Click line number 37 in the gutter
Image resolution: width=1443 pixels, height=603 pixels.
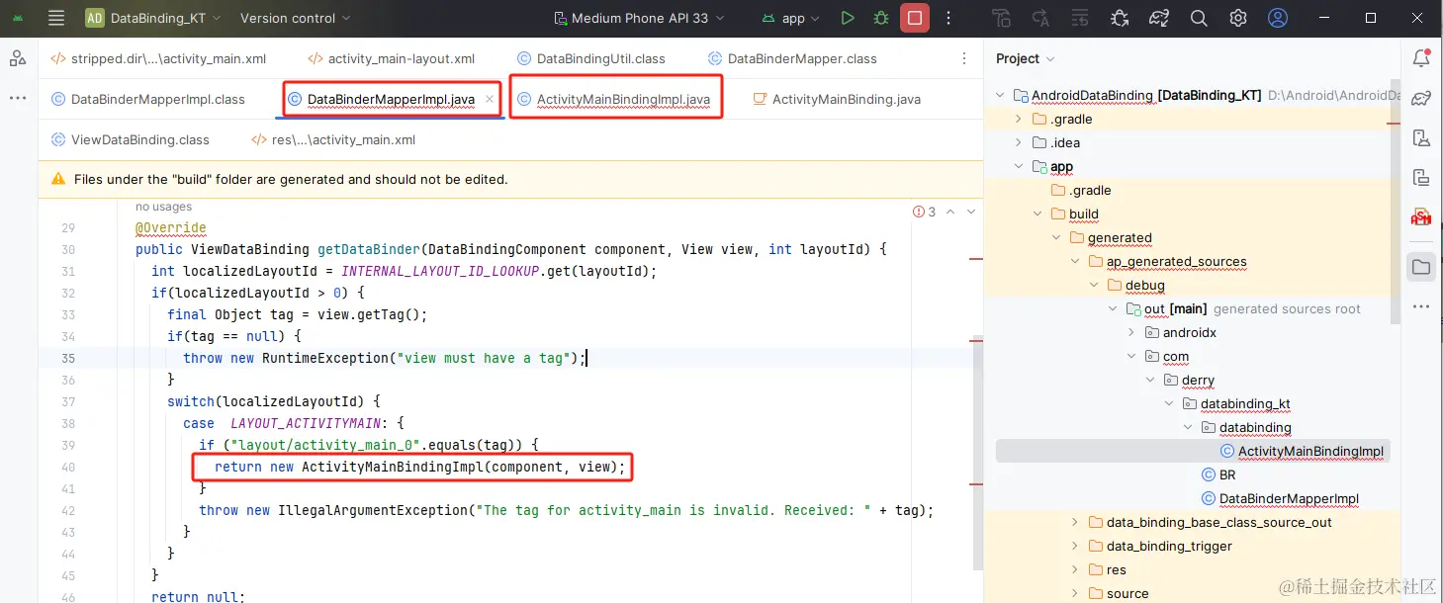[x=68, y=401]
